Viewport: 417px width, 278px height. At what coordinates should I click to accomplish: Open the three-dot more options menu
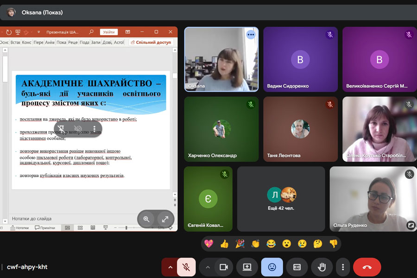[x=343, y=267]
